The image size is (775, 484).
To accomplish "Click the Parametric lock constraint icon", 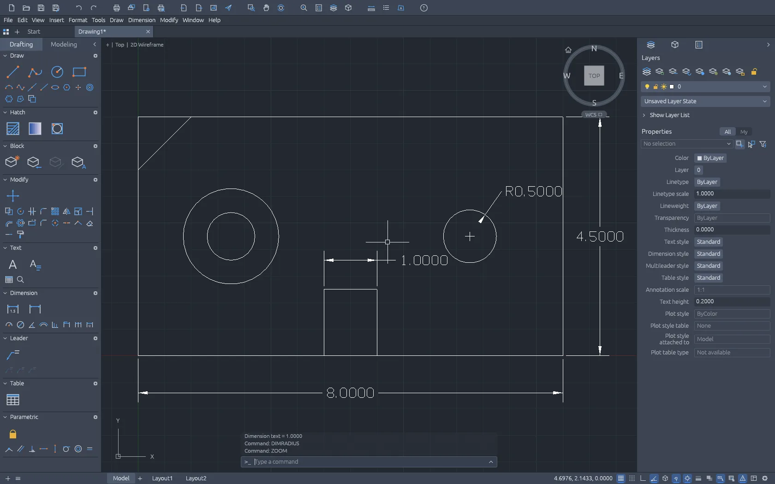I will tap(13, 434).
